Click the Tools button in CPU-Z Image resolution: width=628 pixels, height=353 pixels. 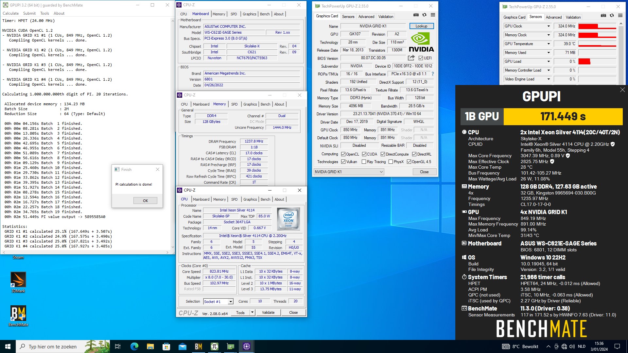[x=240, y=312]
